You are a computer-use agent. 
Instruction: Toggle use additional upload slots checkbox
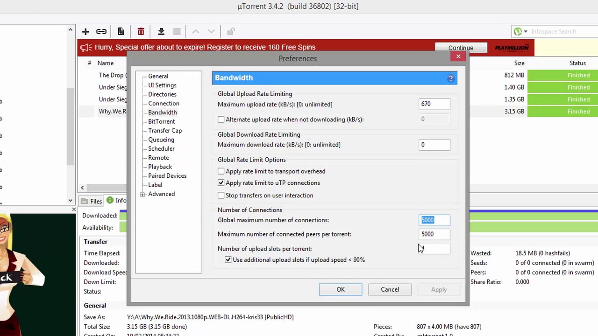[x=228, y=260]
